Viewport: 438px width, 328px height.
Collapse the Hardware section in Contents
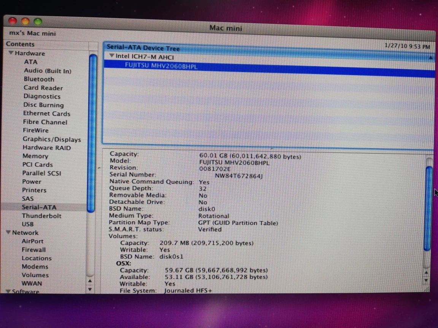click(x=11, y=53)
